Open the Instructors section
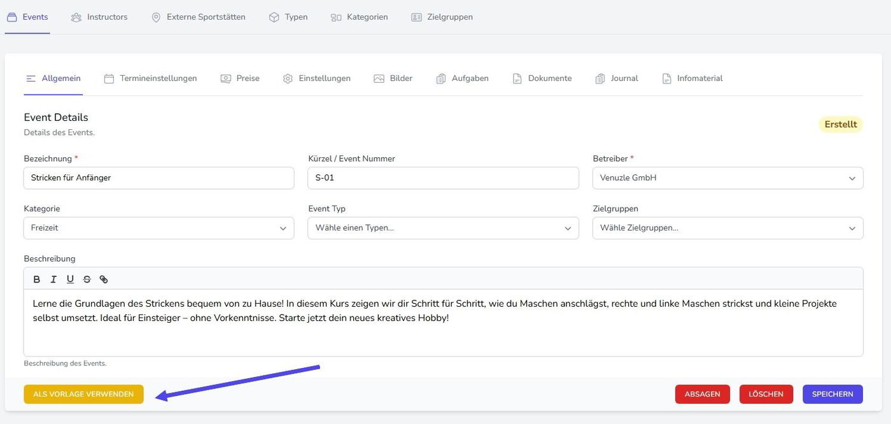 pos(99,17)
